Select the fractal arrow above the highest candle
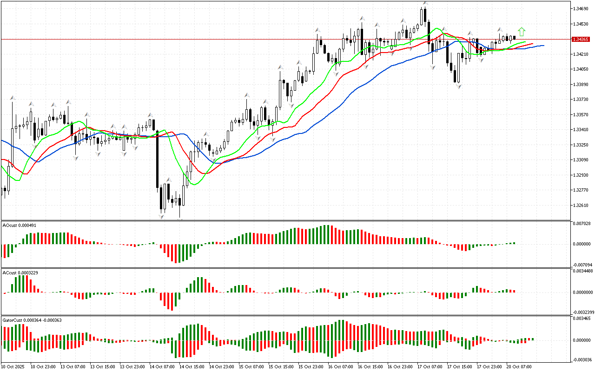The height and width of the screenshot is (372, 595). (425, 4)
